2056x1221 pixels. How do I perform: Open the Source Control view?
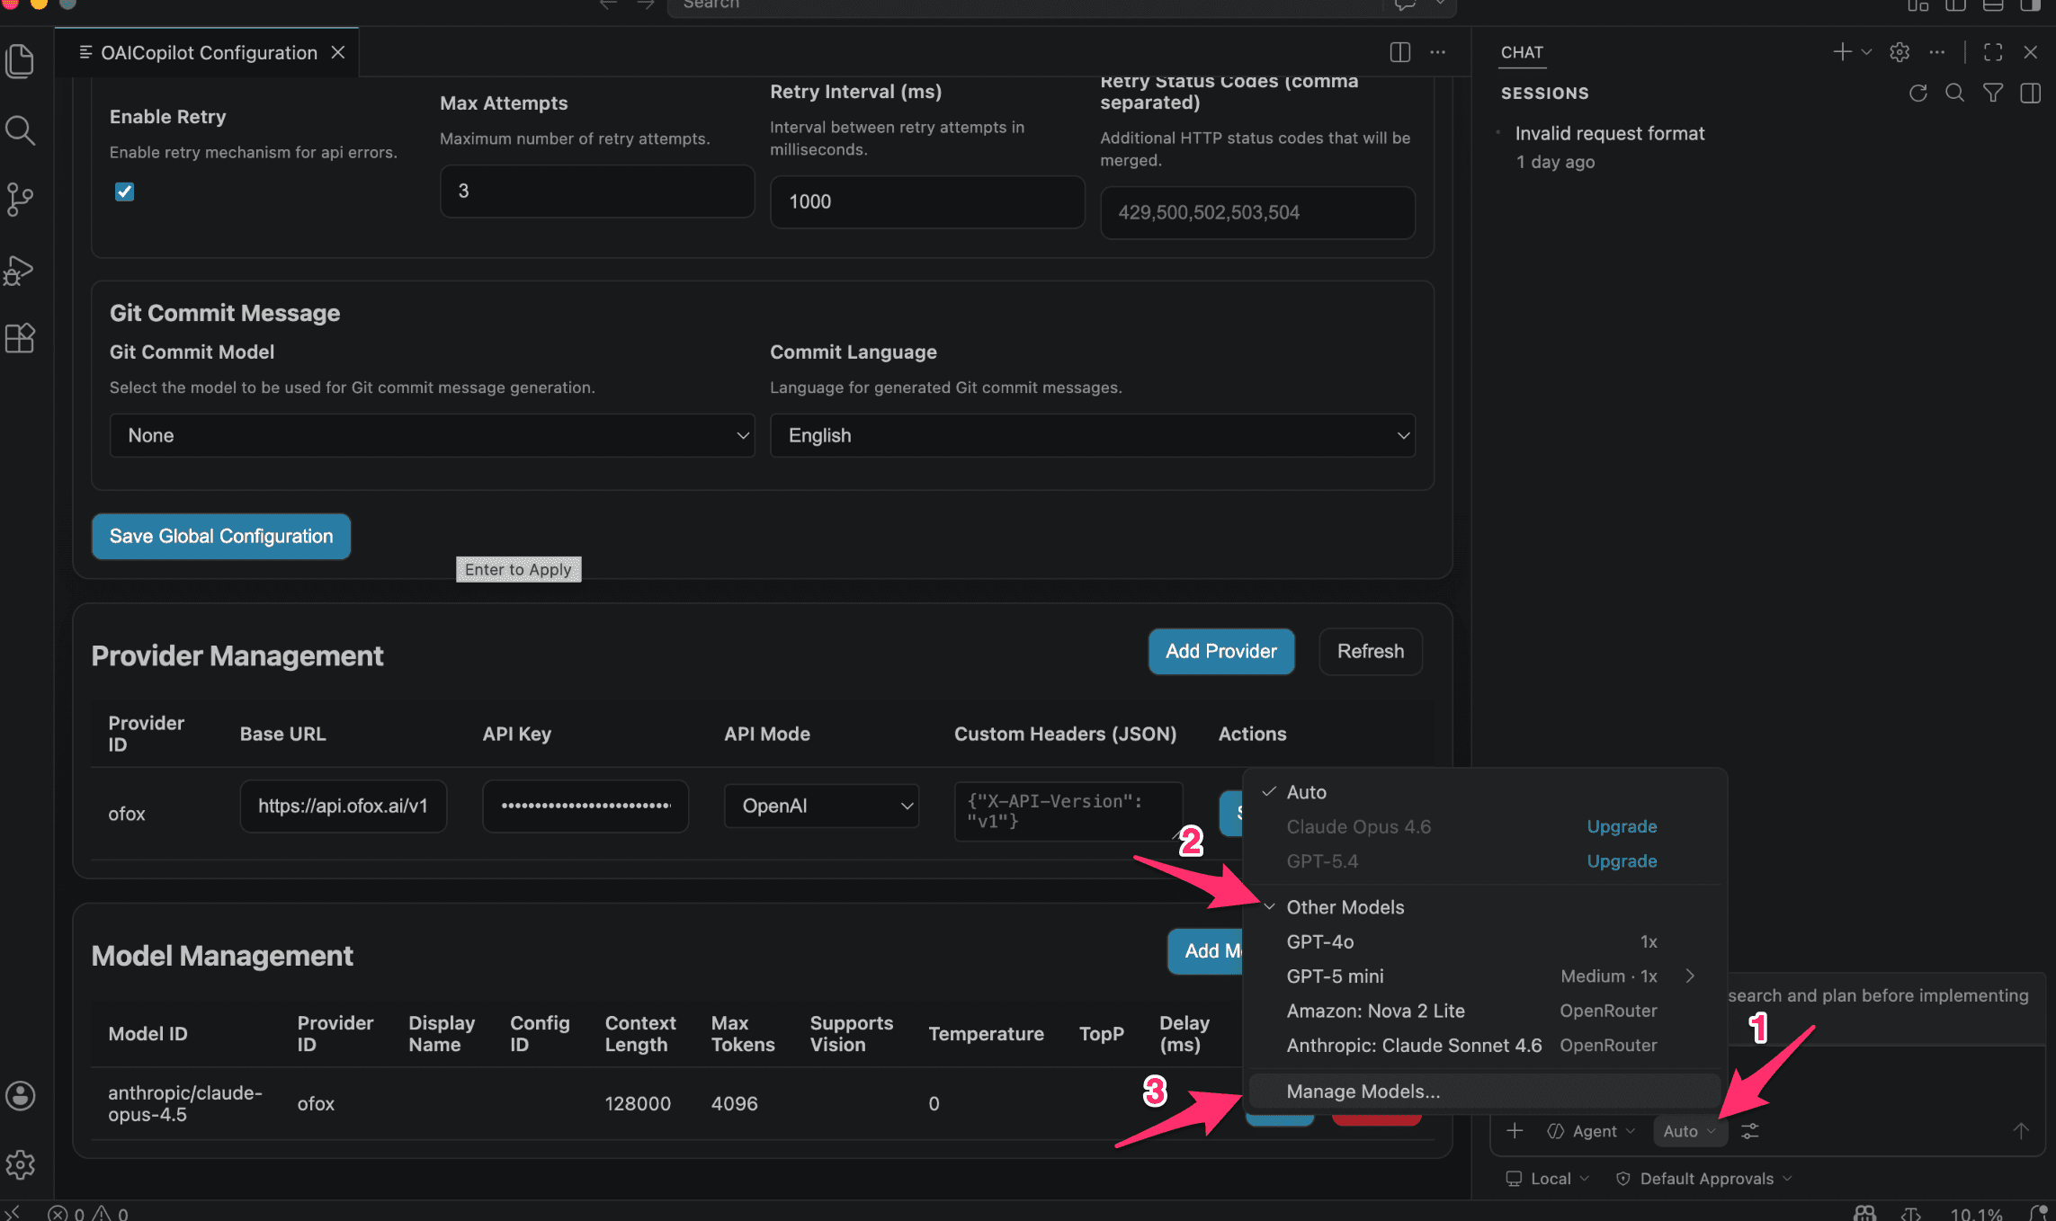pyautogui.click(x=20, y=200)
